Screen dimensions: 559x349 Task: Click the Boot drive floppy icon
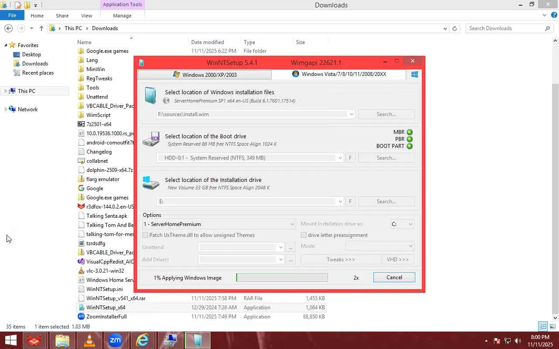[151, 140]
